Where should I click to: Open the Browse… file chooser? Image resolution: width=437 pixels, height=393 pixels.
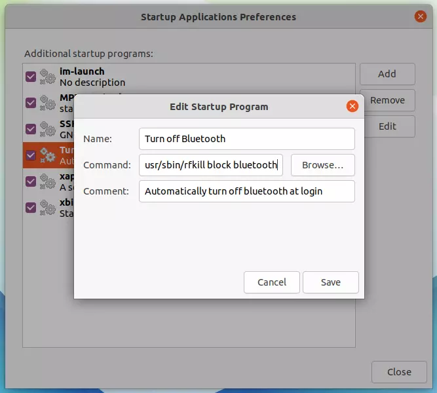tap(323, 165)
